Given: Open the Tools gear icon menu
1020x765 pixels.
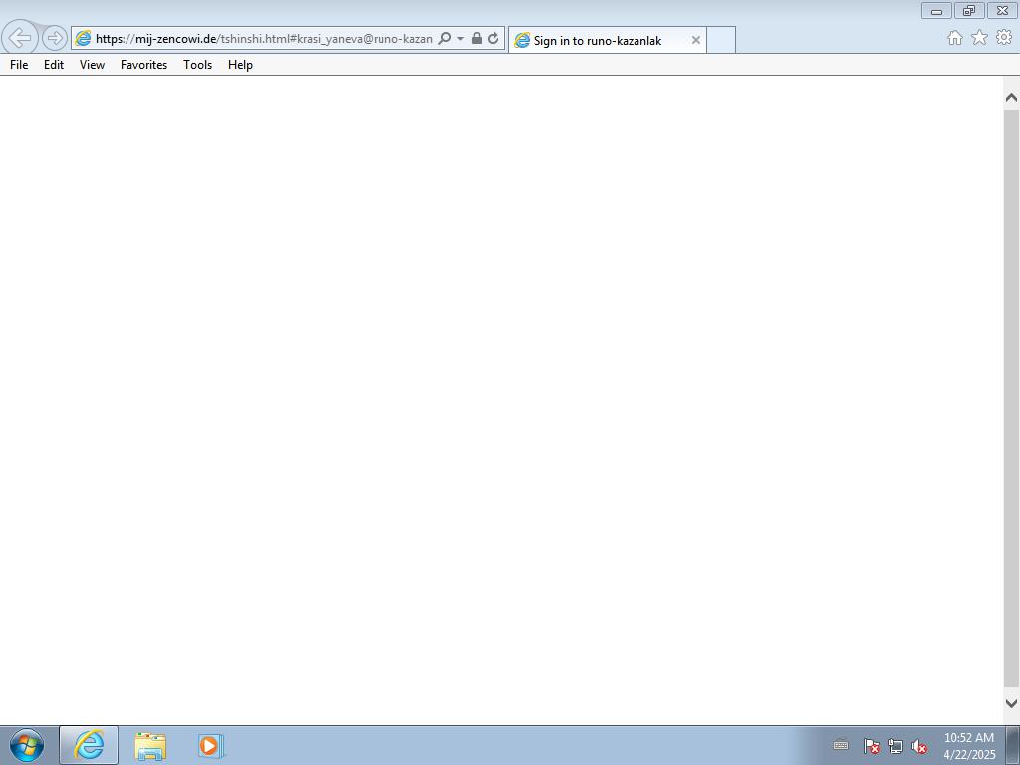Looking at the screenshot, I should pos(1004,38).
